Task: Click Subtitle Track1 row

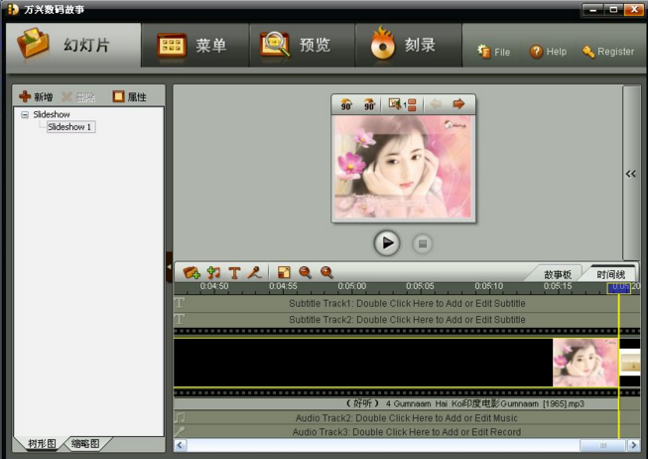Action: point(407,303)
